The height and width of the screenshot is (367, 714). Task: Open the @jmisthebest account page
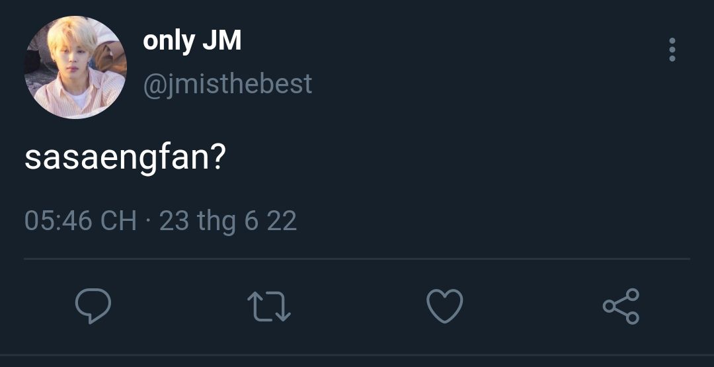(x=227, y=84)
